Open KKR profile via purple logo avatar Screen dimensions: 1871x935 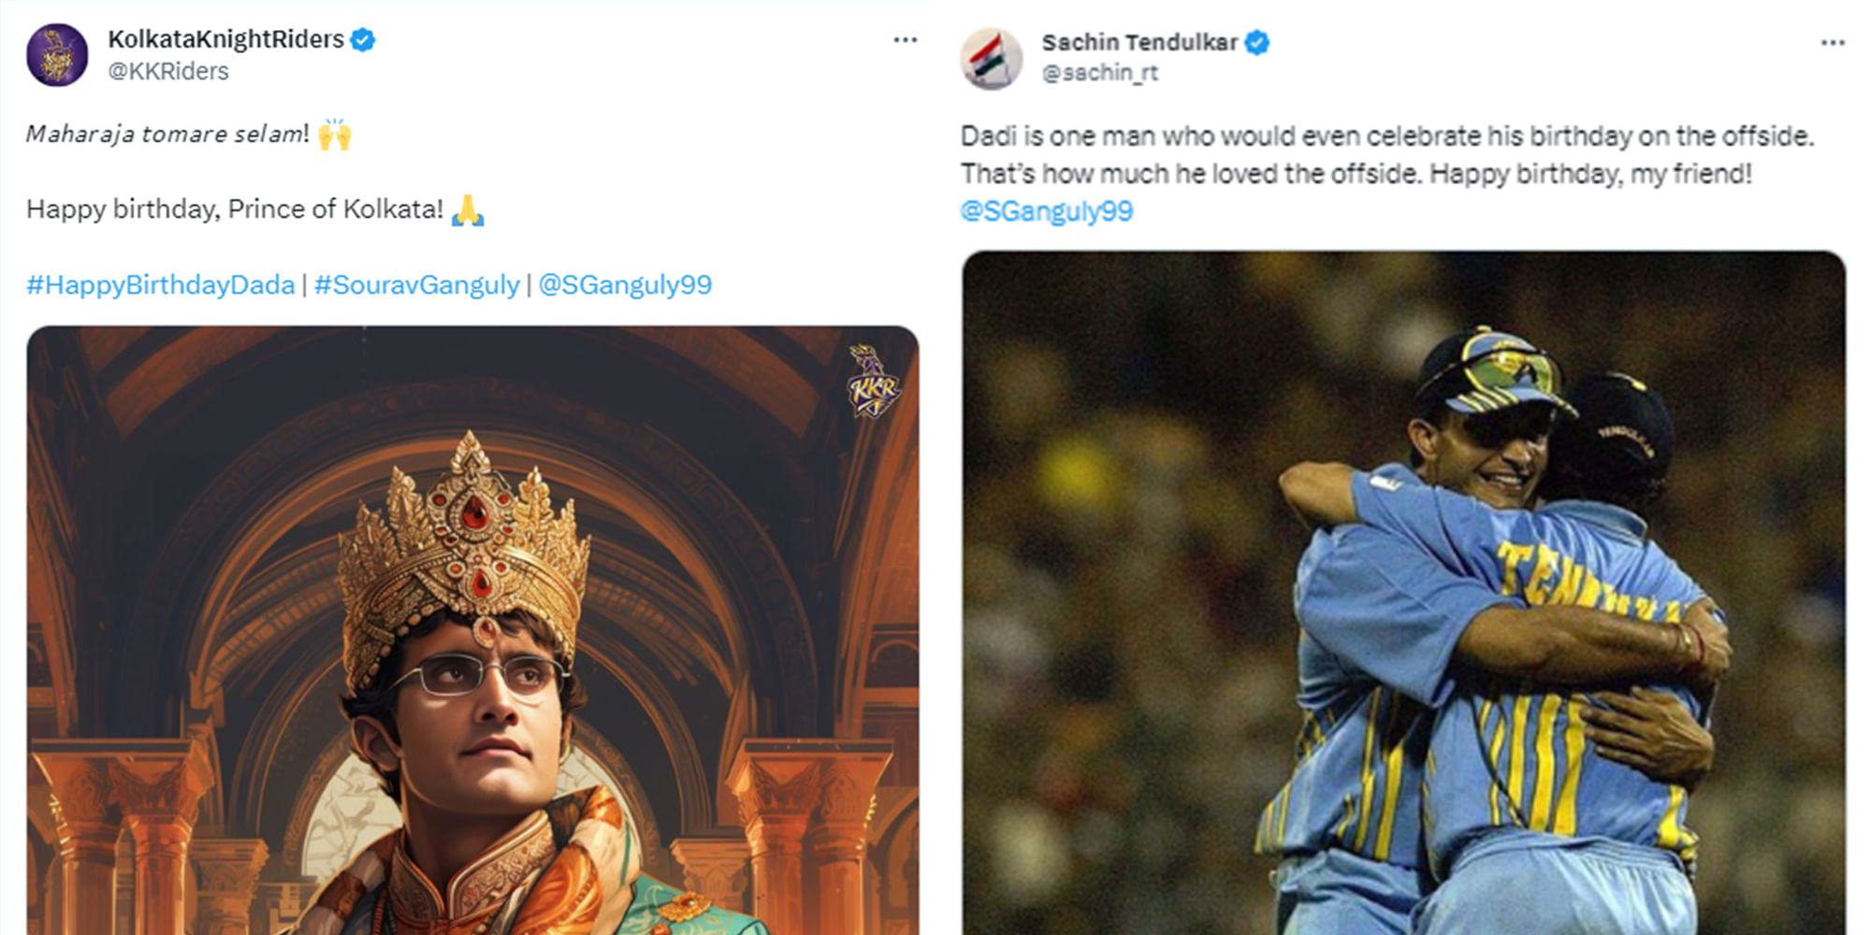[x=58, y=54]
